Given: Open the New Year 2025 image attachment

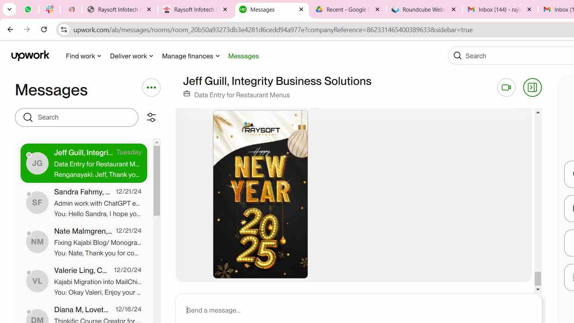Looking at the screenshot, I should tap(260, 194).
